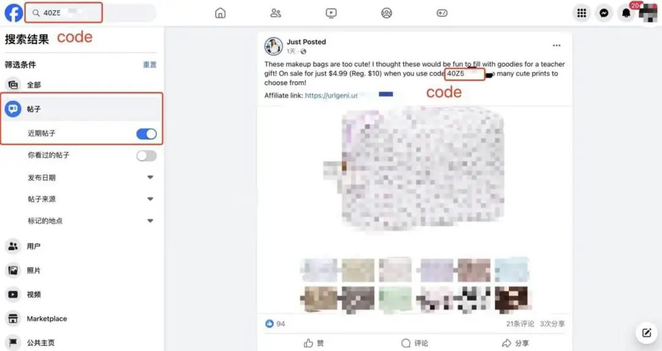The image size is (662, 351).
Task: Open the Watch video icon
Action: pyautogui.click(x=332, y=13)
